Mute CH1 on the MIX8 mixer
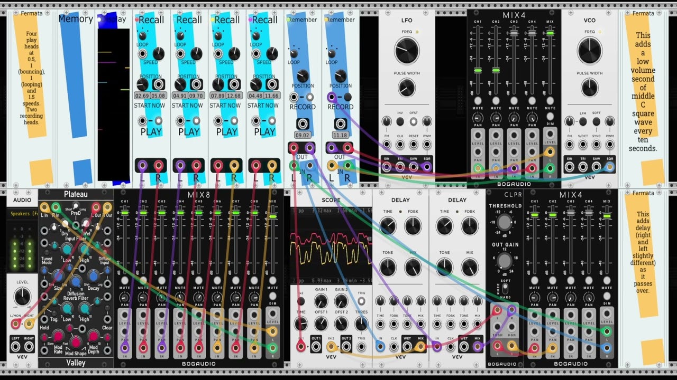Viewport: 677px width, 380px height. (x=125, y=280)
